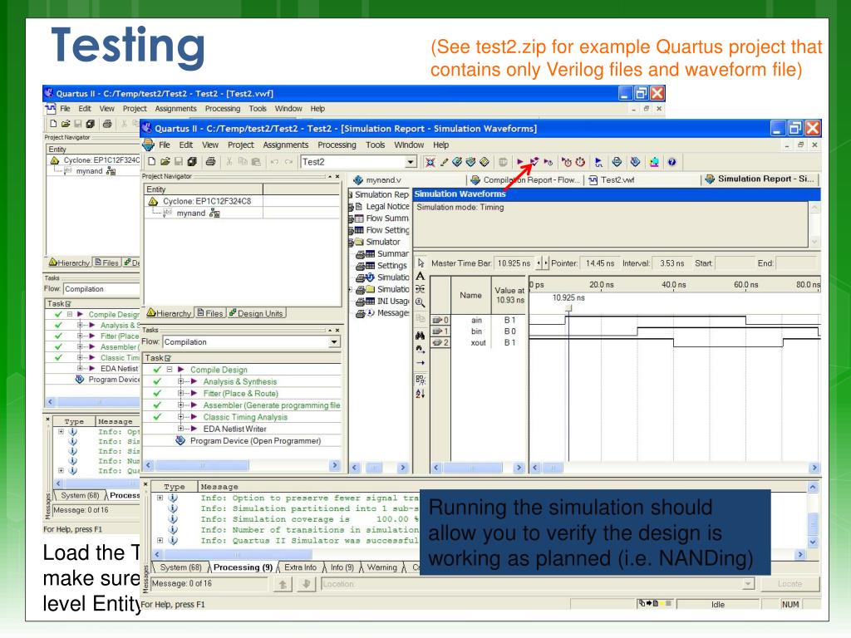The height and width of the screenshot is (638, 851).
Task: Select the xout signal row in waveform
Action: (x=478, y=343)
